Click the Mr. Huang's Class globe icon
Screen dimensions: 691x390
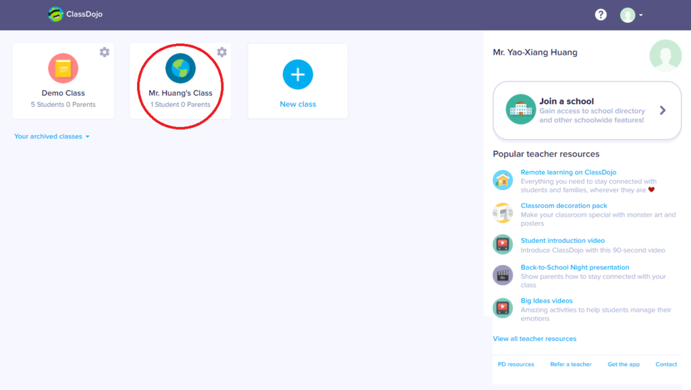(180, 68)
